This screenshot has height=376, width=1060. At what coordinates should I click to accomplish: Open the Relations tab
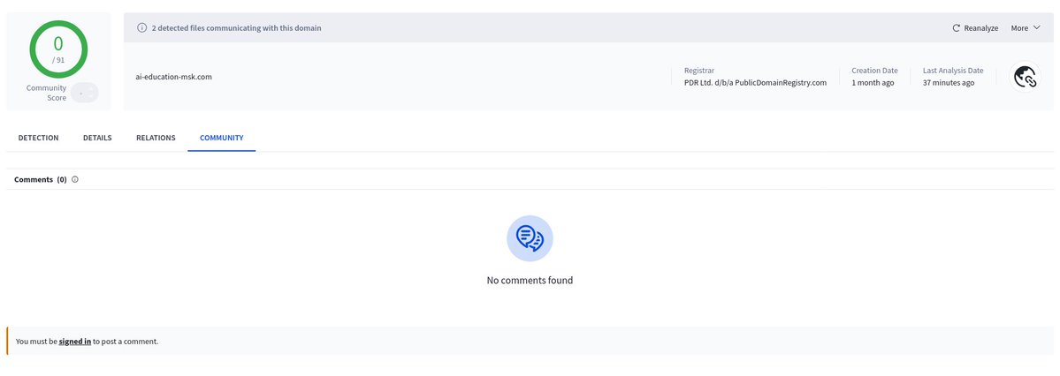coord(156,138)
